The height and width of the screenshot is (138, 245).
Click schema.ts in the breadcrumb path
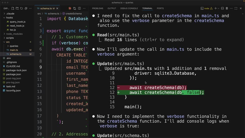click(x=53, y=14)
